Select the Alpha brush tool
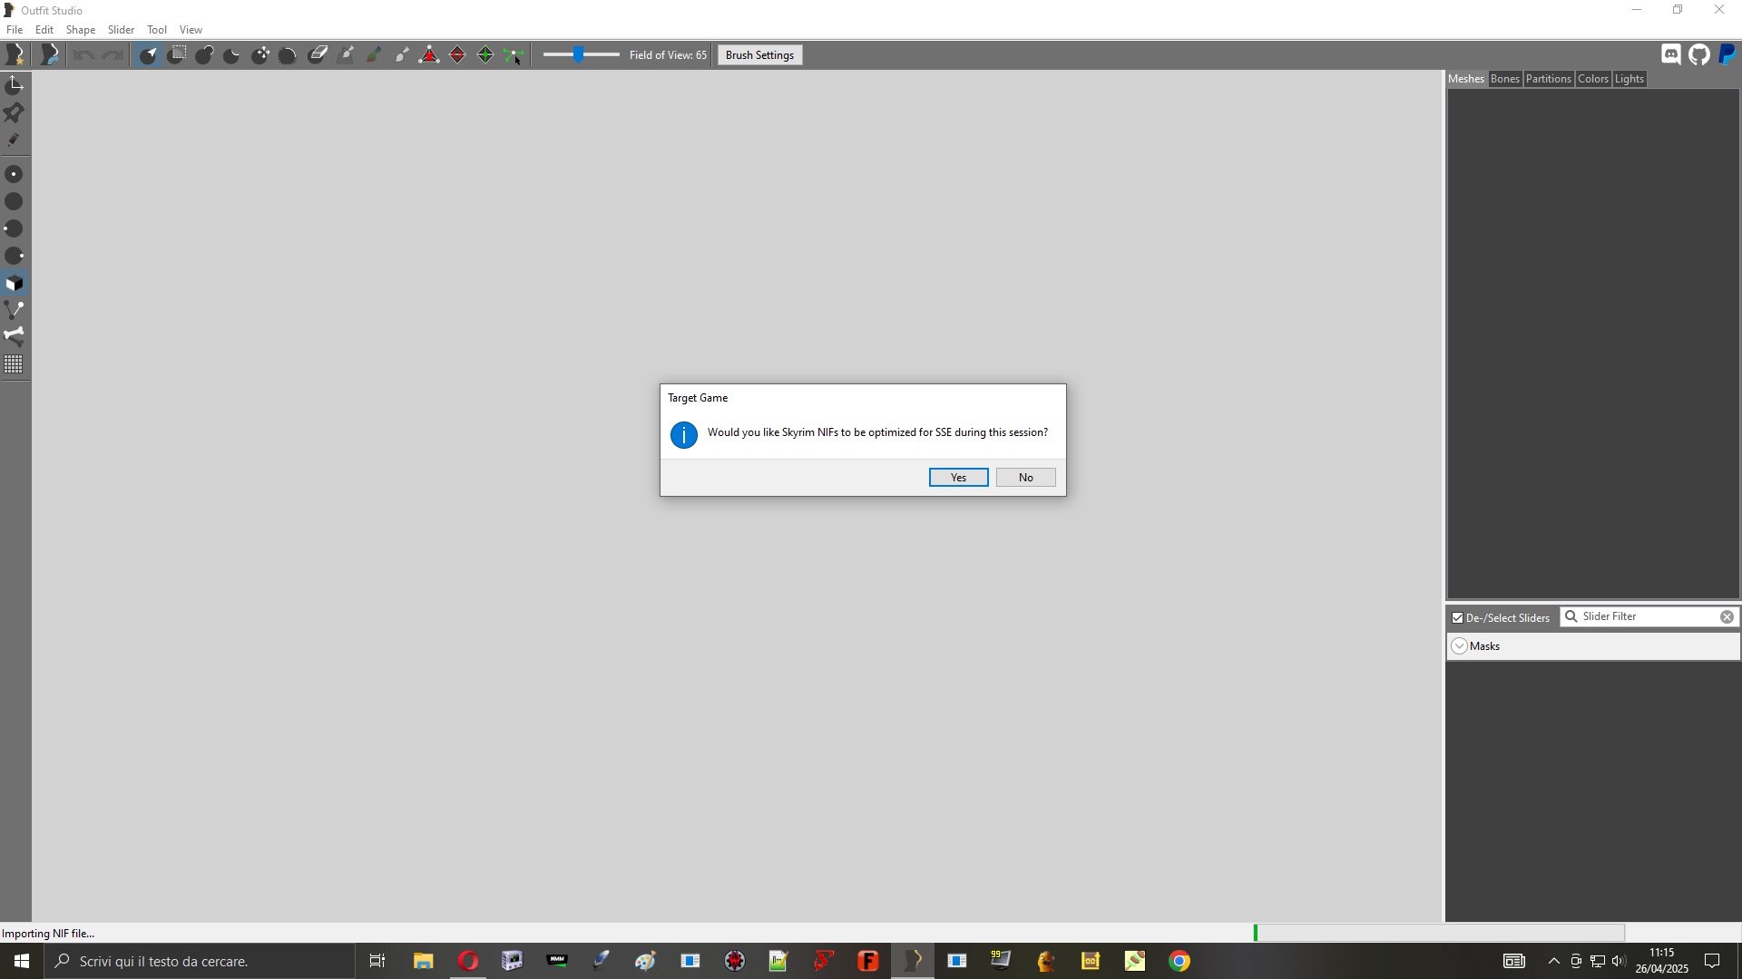This screenshot has width=1742, height=979. coord(402,55)
